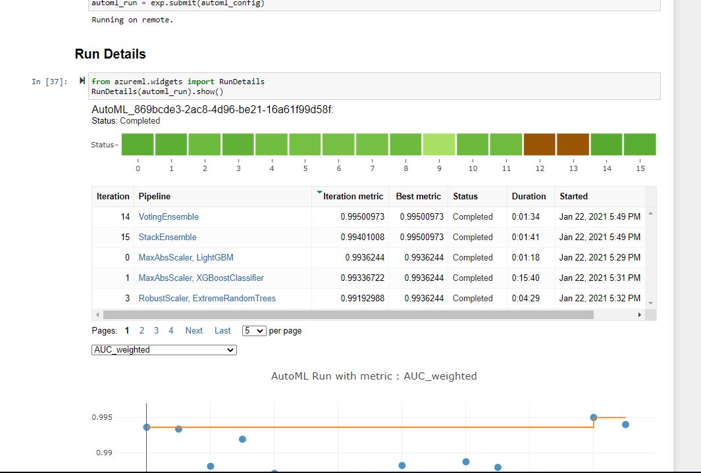The height and width of the screenshot is (473, 701).
Task: Sort by the Pipeline column header
Action: click(222, 197)
